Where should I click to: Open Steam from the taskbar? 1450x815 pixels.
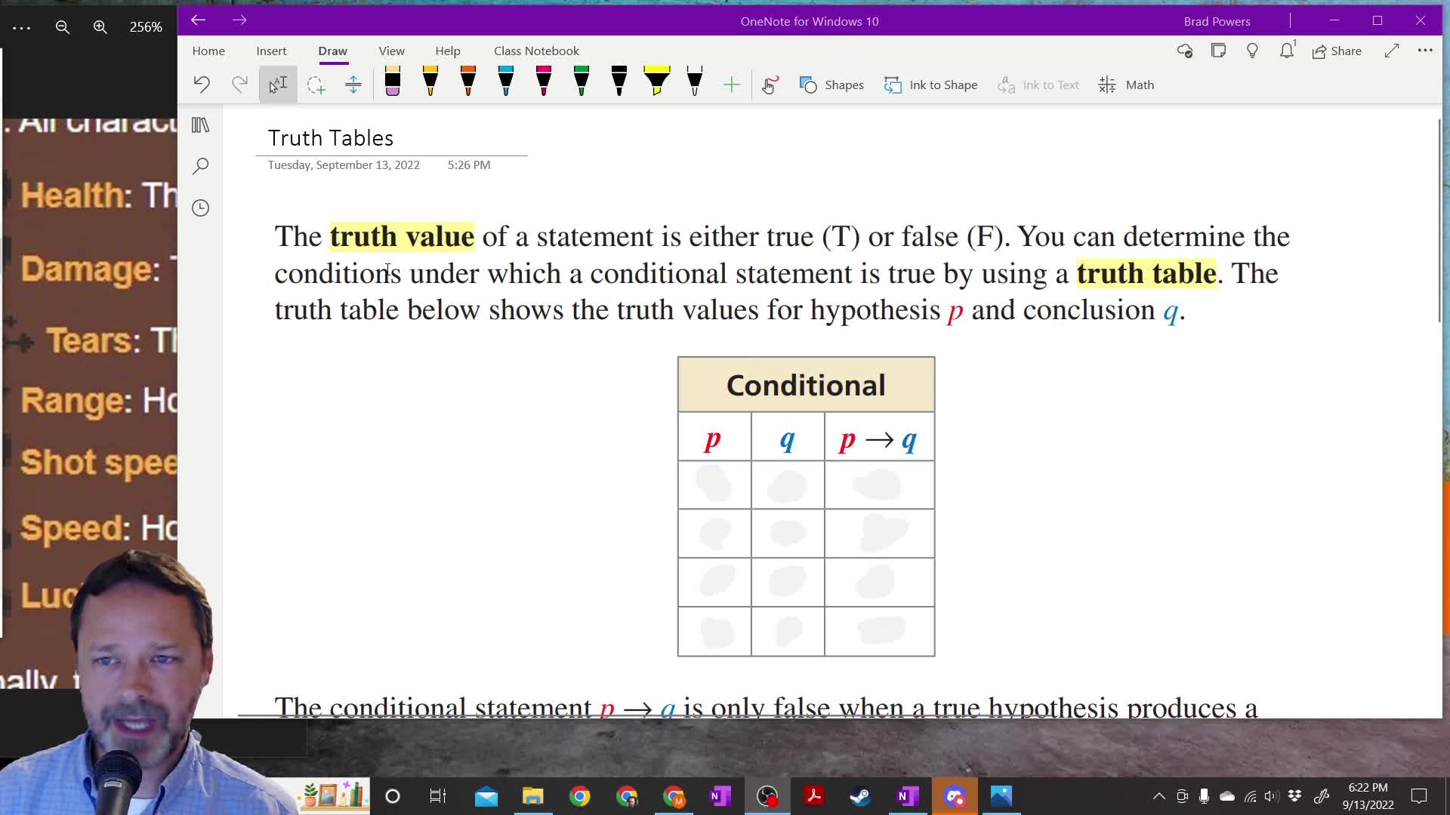(861, 796)
